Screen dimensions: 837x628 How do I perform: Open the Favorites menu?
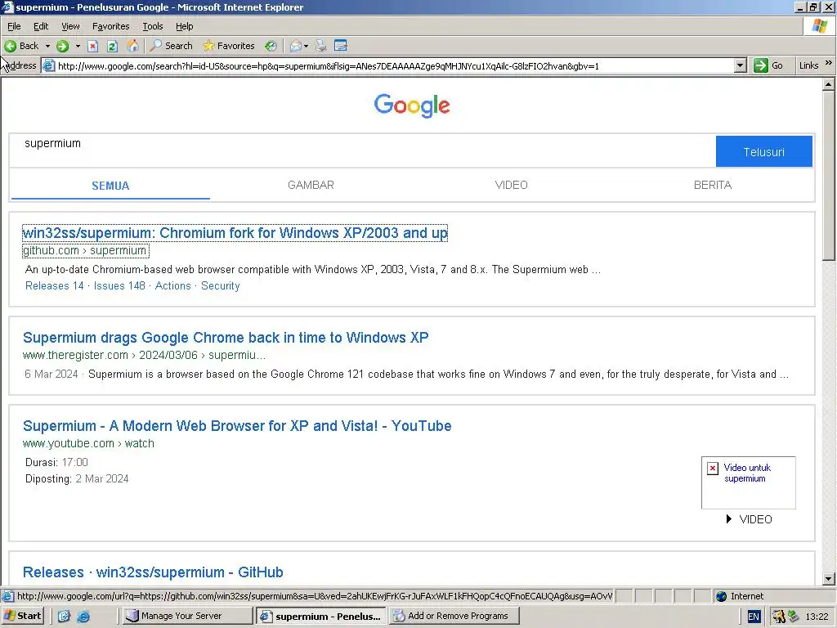click(x=110, y=26)
